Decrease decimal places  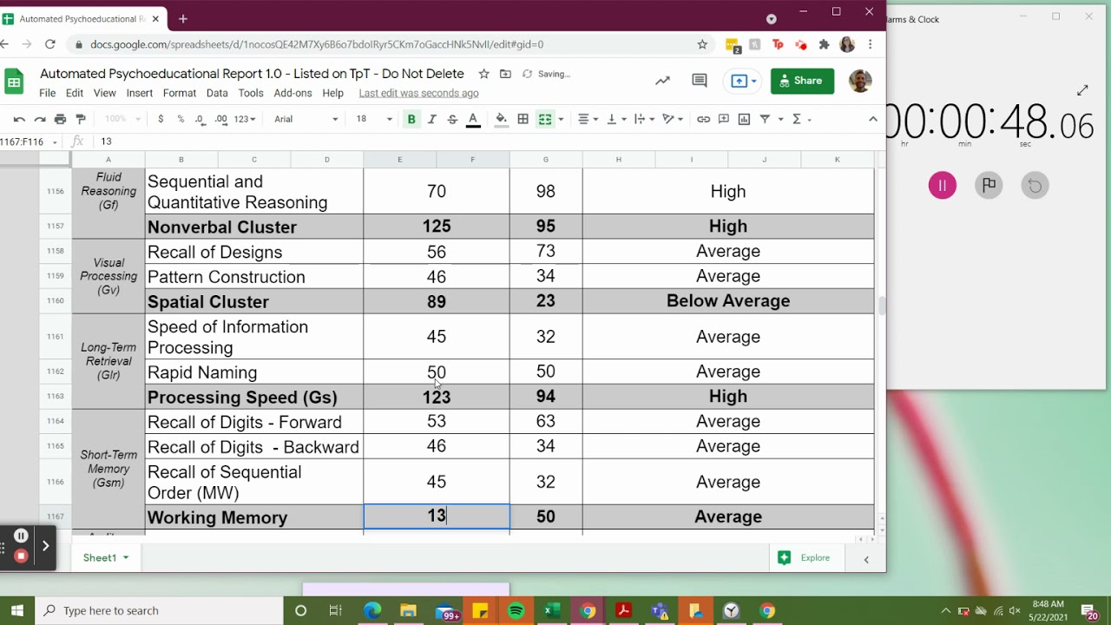click(x=201, y=119)
